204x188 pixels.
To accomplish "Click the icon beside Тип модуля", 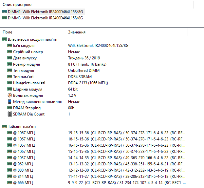I will 9,71.
